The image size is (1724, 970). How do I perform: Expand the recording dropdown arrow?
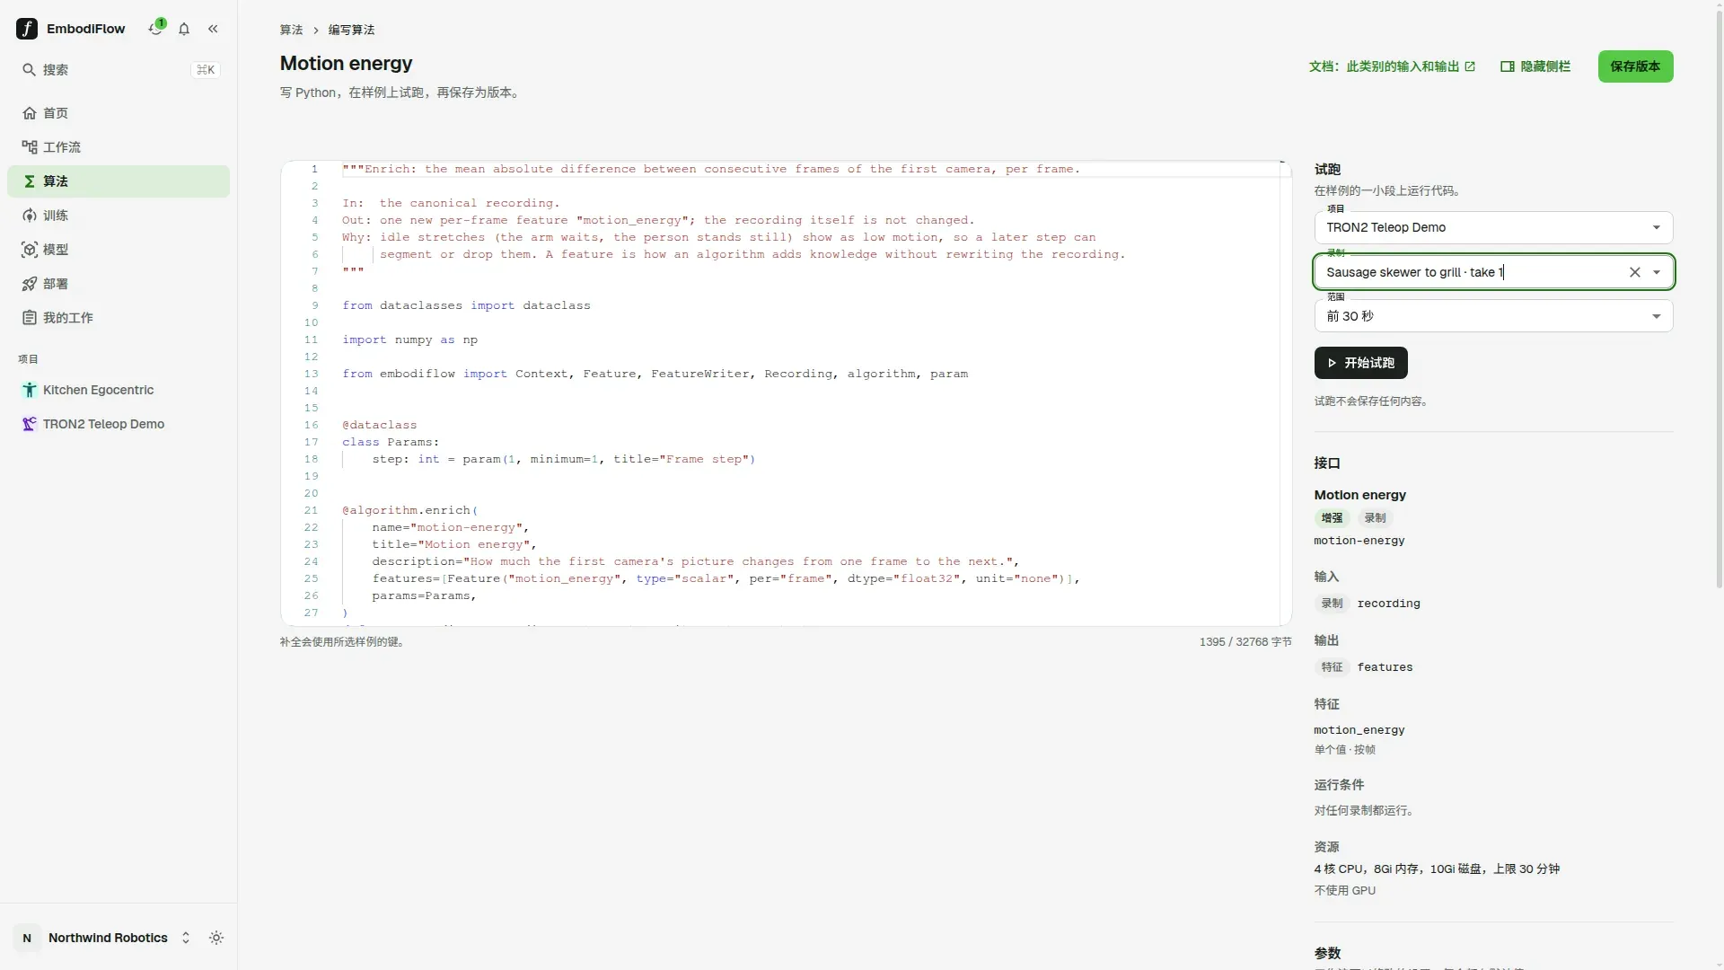coord(1657,272)
